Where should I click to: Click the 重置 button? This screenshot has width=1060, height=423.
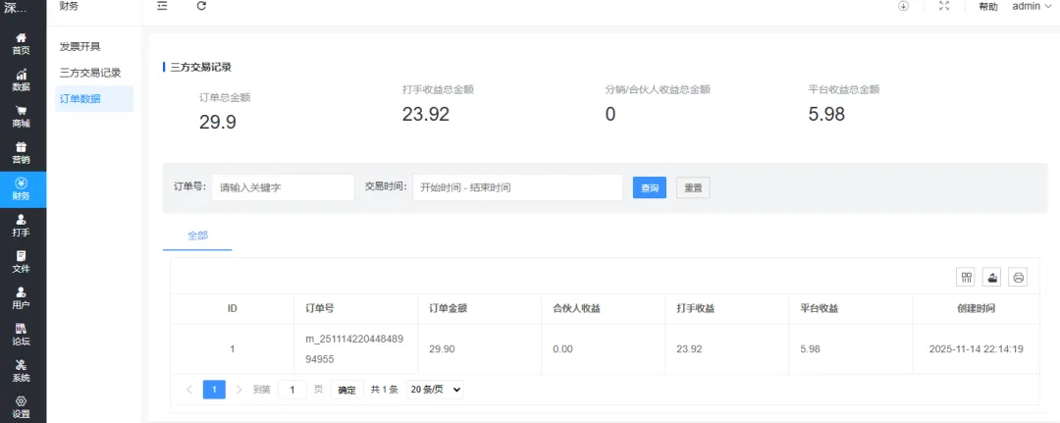point(693,187)
